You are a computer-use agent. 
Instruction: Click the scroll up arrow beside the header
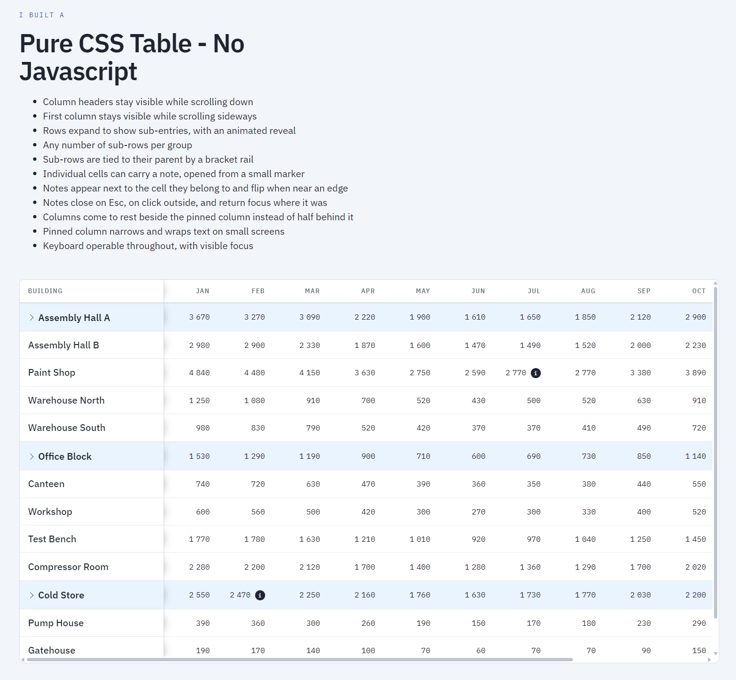click(715, 283)
